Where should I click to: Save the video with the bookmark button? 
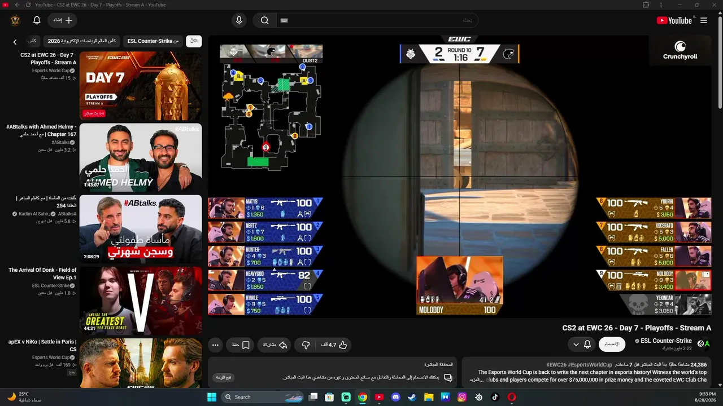point(241,345)
